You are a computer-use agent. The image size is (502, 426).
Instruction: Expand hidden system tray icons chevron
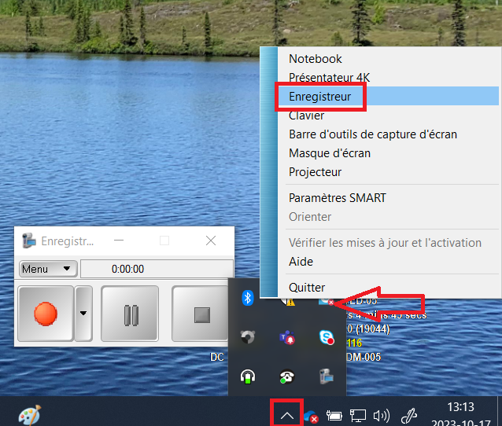tap(287, 414)
